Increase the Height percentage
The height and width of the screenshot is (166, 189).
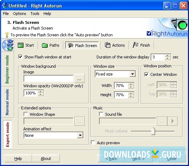tap(131, 93)
